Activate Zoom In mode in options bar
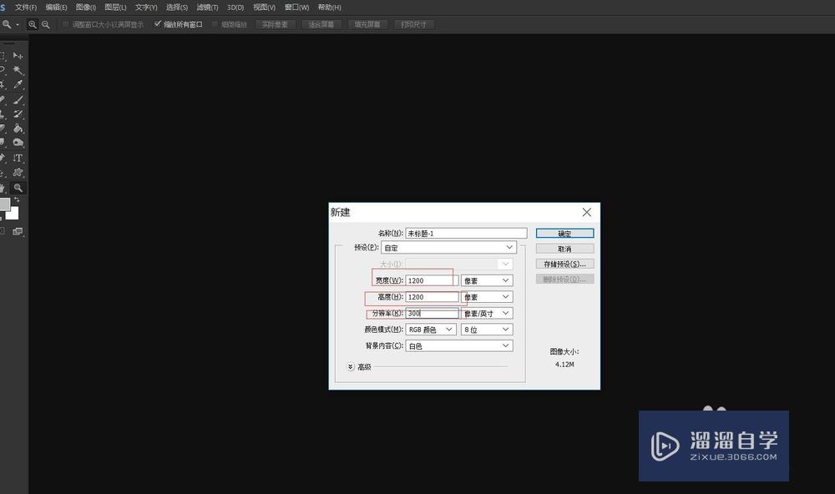Image resolution: width=835 pixels, height=494 pixels. (33, 24)
